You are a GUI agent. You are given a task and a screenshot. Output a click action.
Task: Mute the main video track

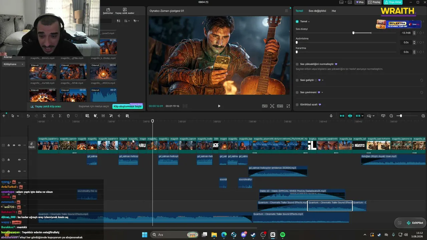[19, 145]
